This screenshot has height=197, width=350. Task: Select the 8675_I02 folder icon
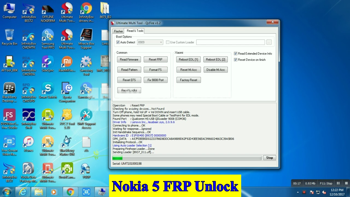(x=105, y=11)
